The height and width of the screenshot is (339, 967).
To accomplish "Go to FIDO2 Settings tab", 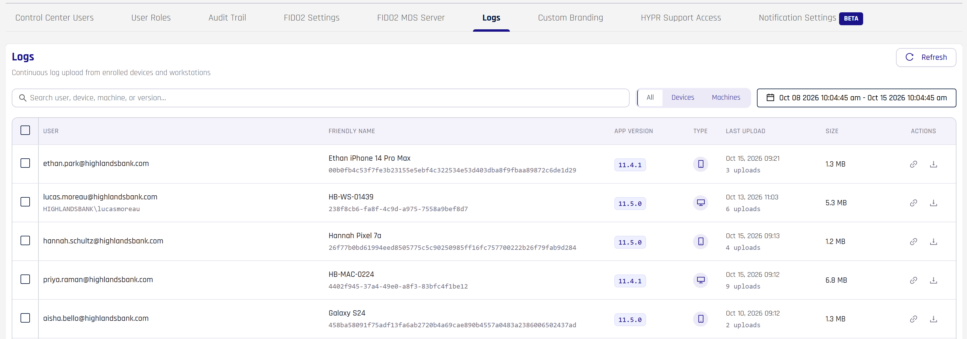I will click(312, 18).
